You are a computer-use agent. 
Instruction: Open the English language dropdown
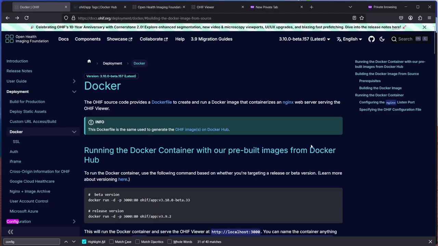click(x=349, y=39)
